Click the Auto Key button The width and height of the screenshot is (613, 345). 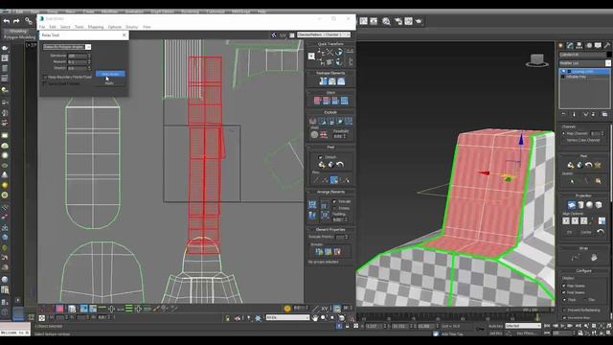495,326
